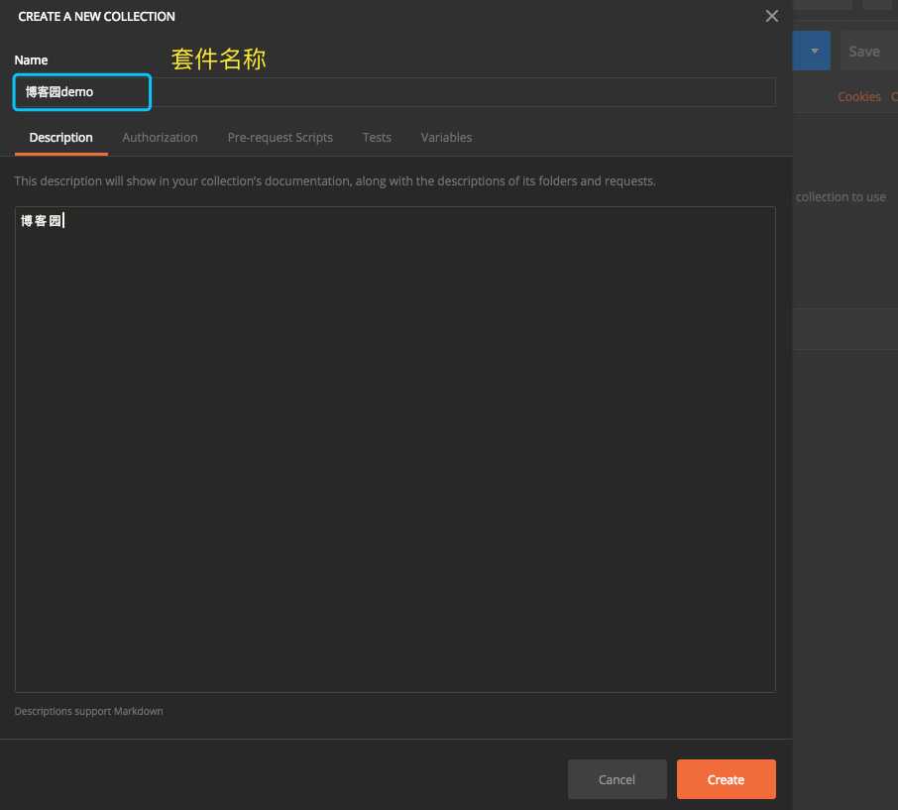This screenshot has width=898, height=810.
Task: Click the 'CREATE A NEW COLLECTION' title text
Action: (x=97, y=17)
